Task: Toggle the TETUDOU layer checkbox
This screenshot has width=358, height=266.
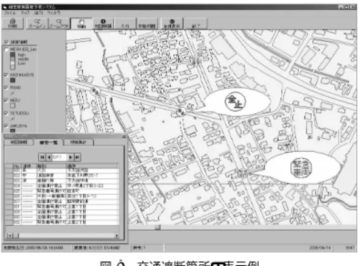Action: [x=6, y=113]
